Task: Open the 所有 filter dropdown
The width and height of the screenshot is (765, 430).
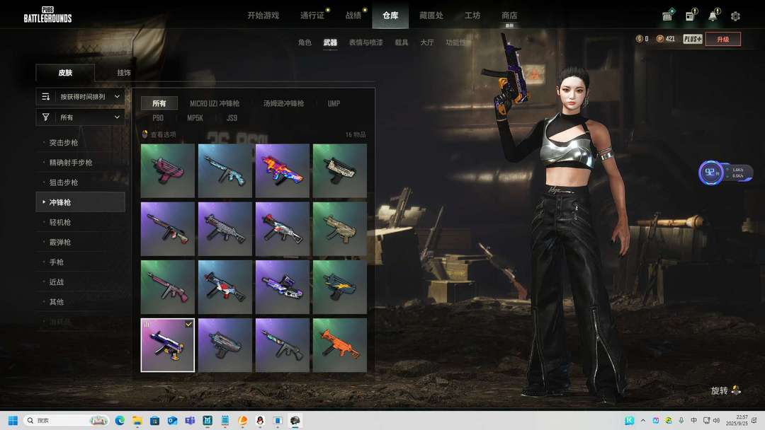Action: tap(81, 117)
